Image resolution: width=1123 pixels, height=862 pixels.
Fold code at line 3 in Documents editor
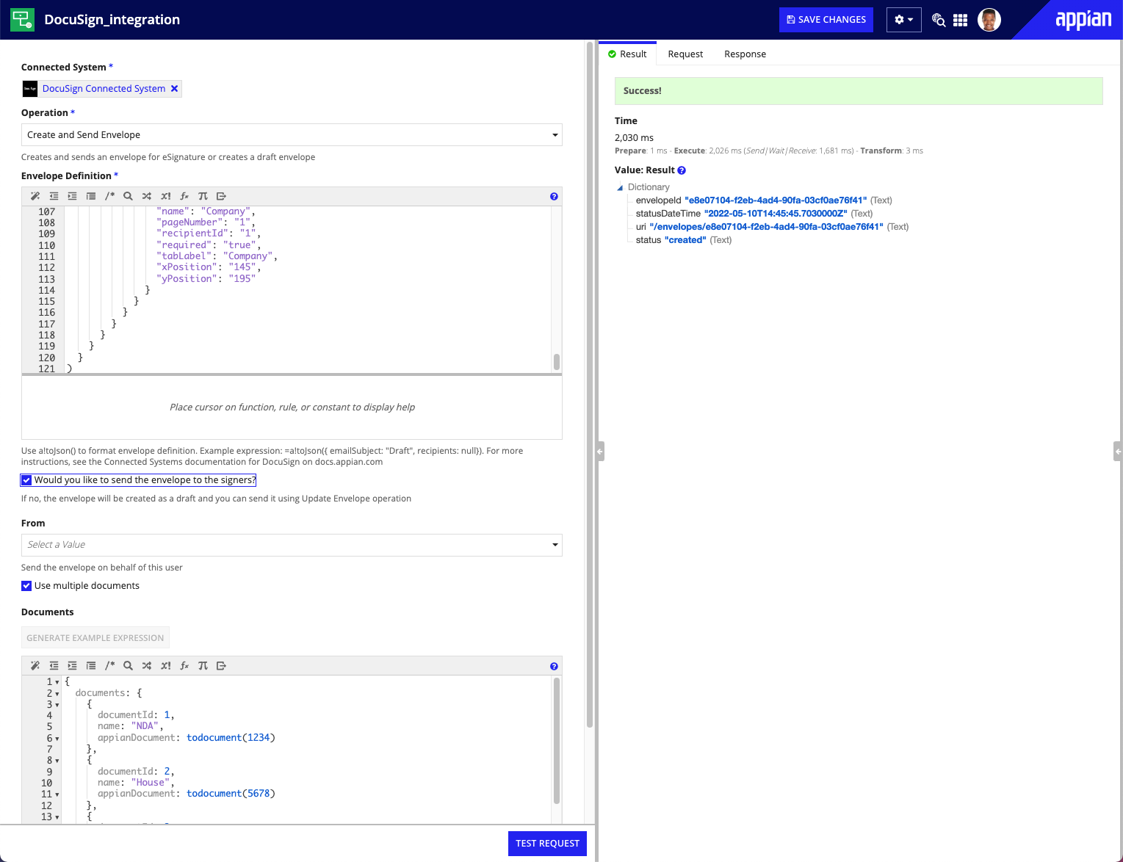[x=57, y=705]
